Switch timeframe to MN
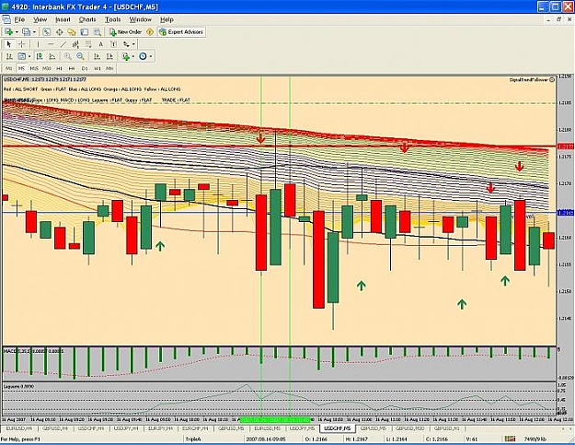 tap(109, 69)
